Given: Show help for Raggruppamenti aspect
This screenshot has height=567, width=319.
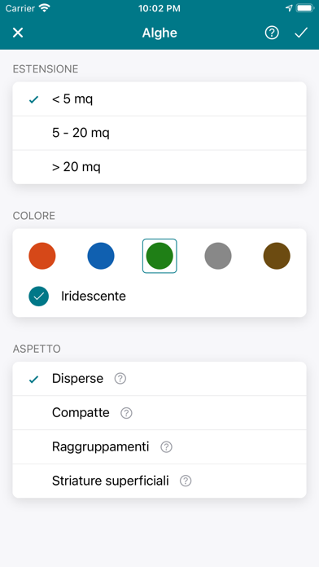Looking at the screenshot, I should coord(166,447).
